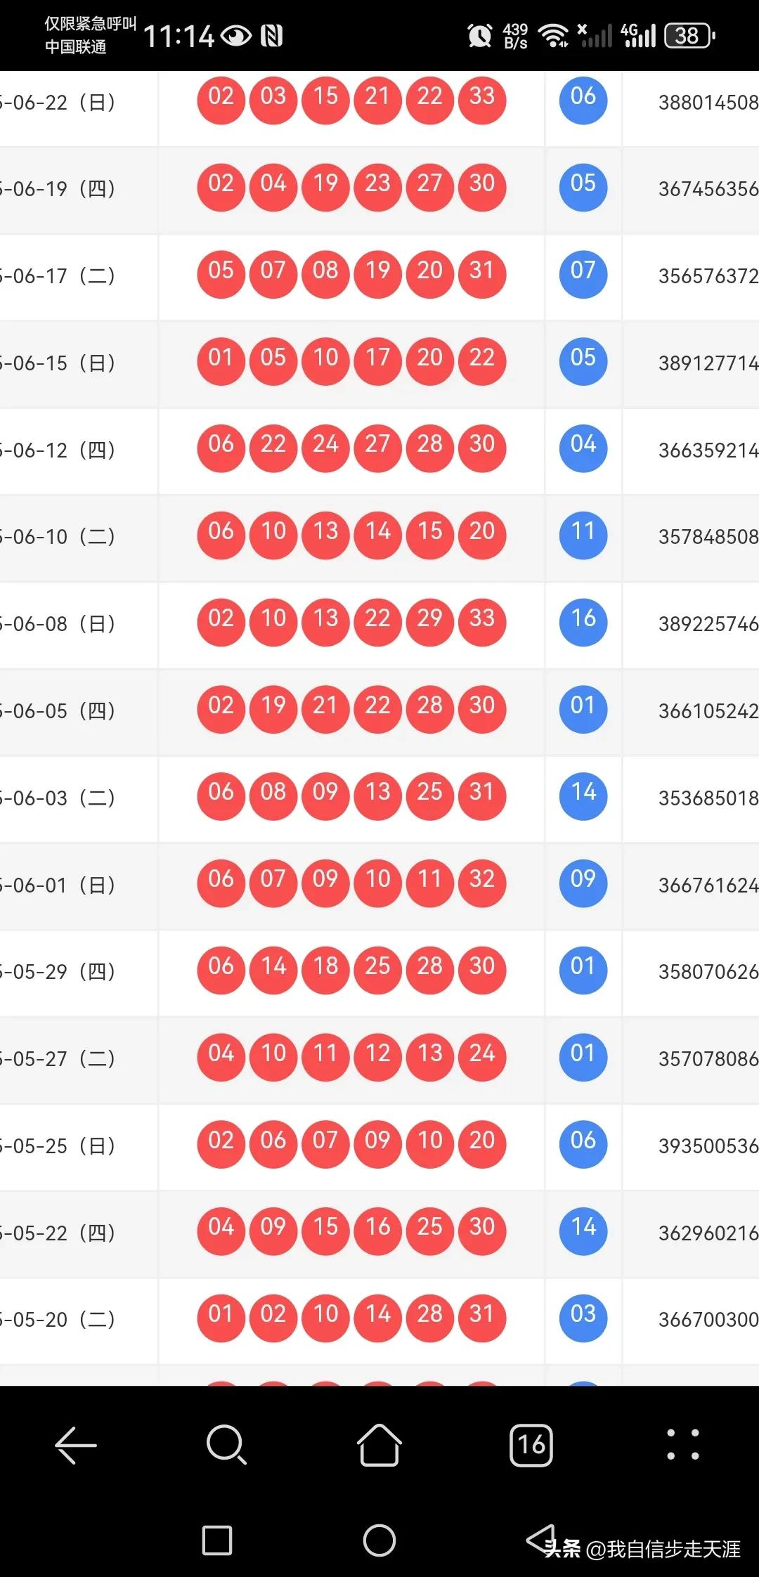Tap the battery indicator showing 38
Viewport: 759px width, 1577px height.
689,35
